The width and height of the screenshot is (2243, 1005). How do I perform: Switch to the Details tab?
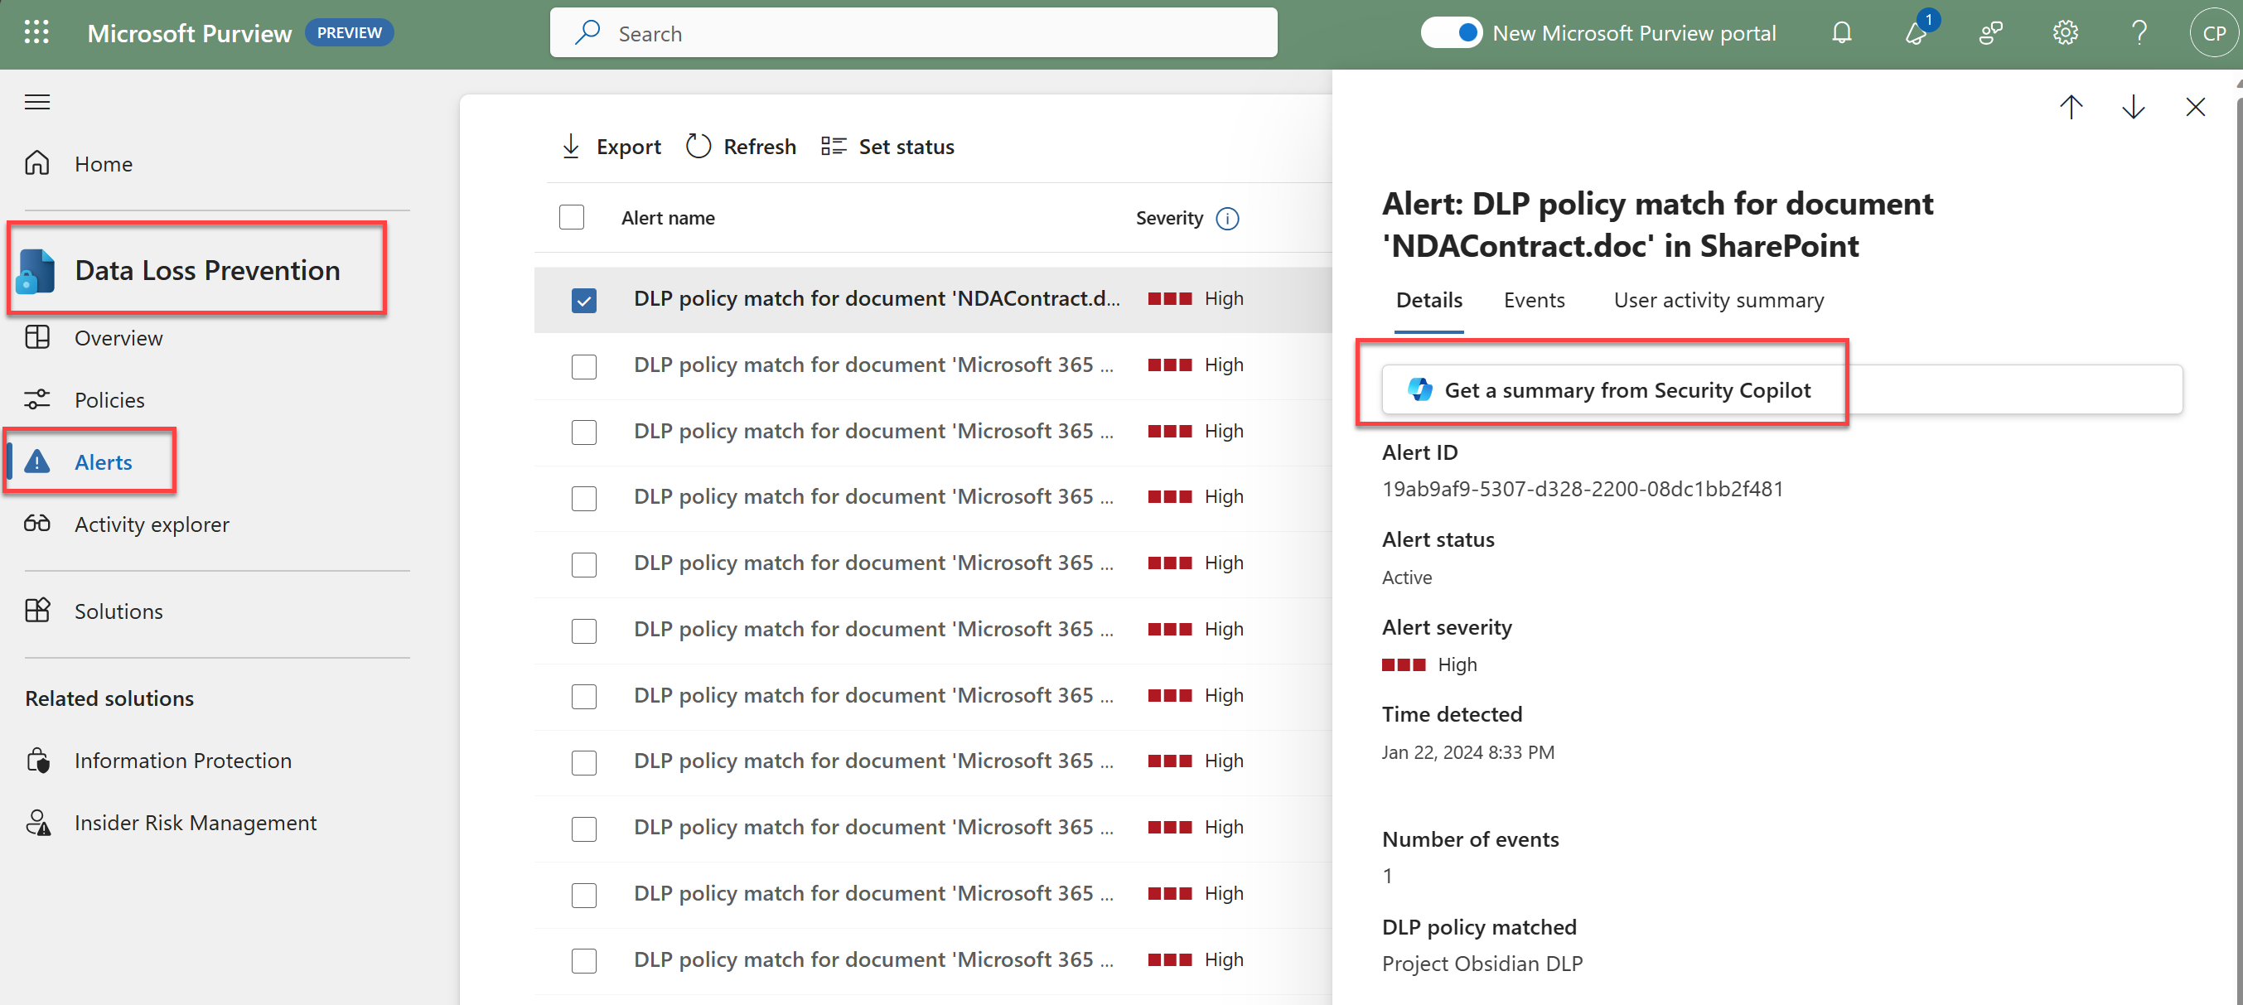pos(1428,301)
